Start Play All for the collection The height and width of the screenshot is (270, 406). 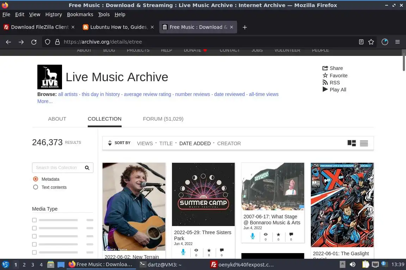pos(334,90)
